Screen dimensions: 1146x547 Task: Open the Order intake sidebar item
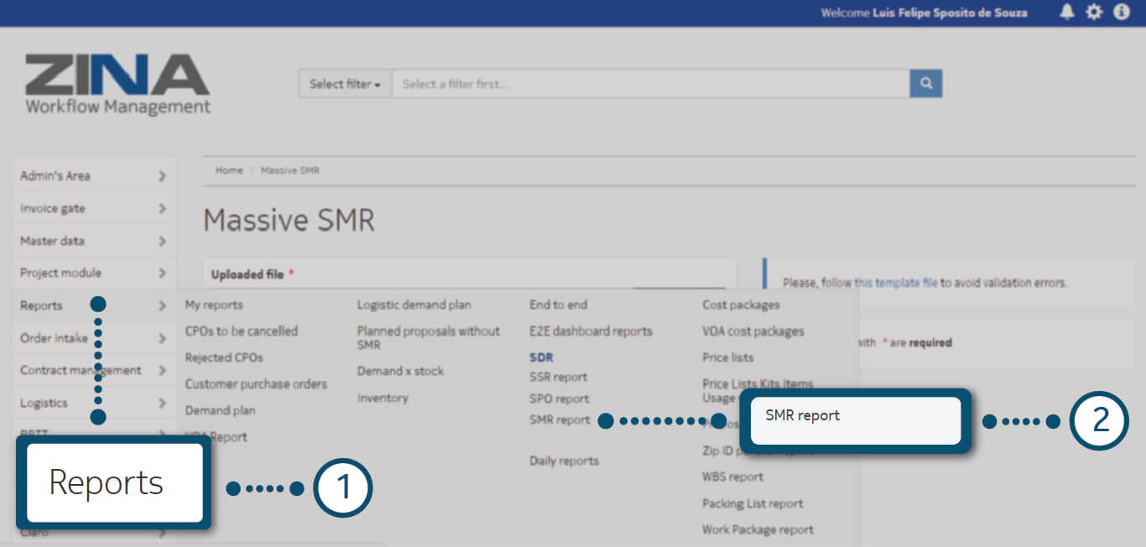click(x=93, y=338)
